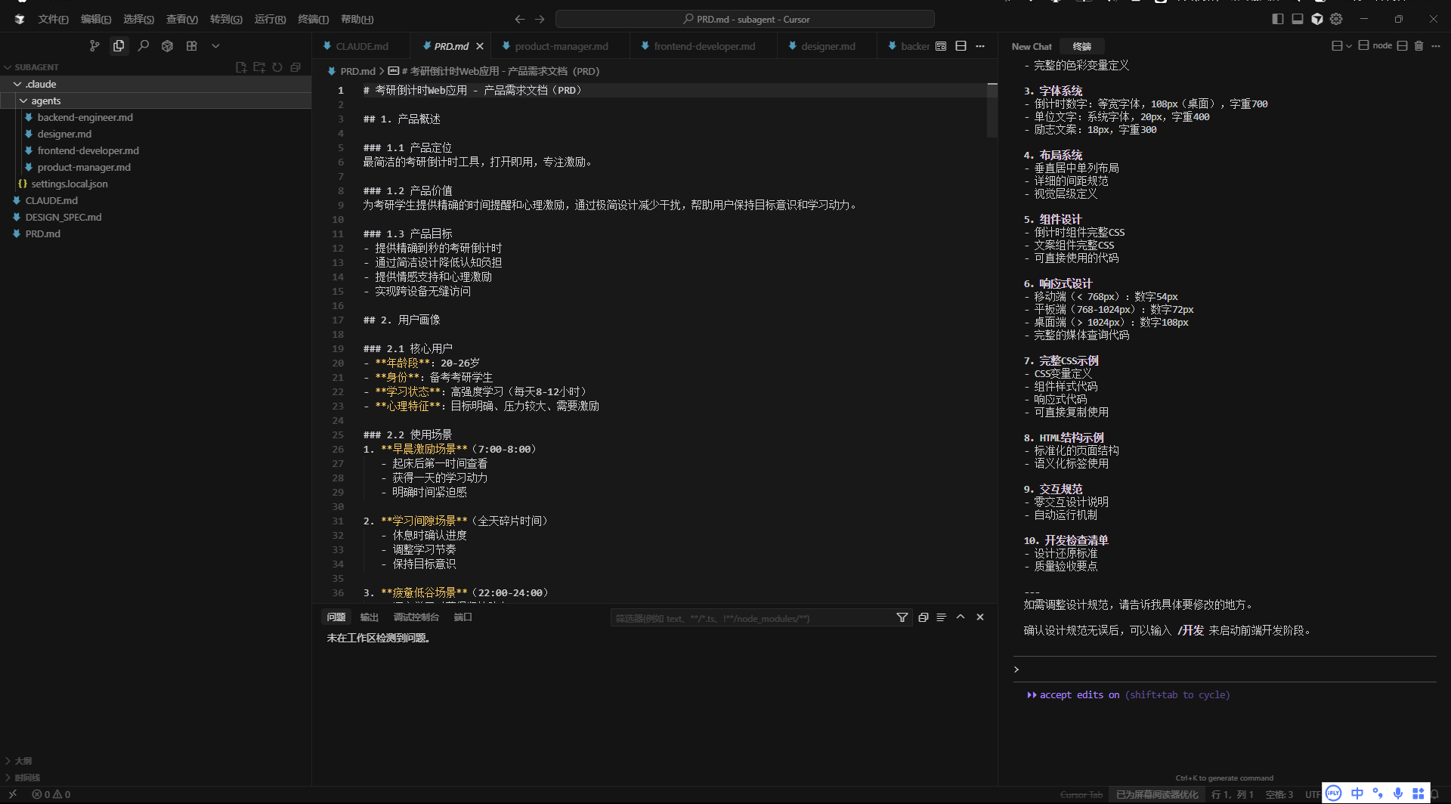1451x804 pixels.
Task: Click New Chat in the chat panel
Action: pos(1031,46)
